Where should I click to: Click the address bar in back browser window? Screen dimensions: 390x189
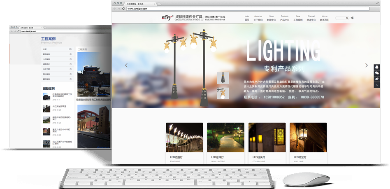click(x=66, y=31)
